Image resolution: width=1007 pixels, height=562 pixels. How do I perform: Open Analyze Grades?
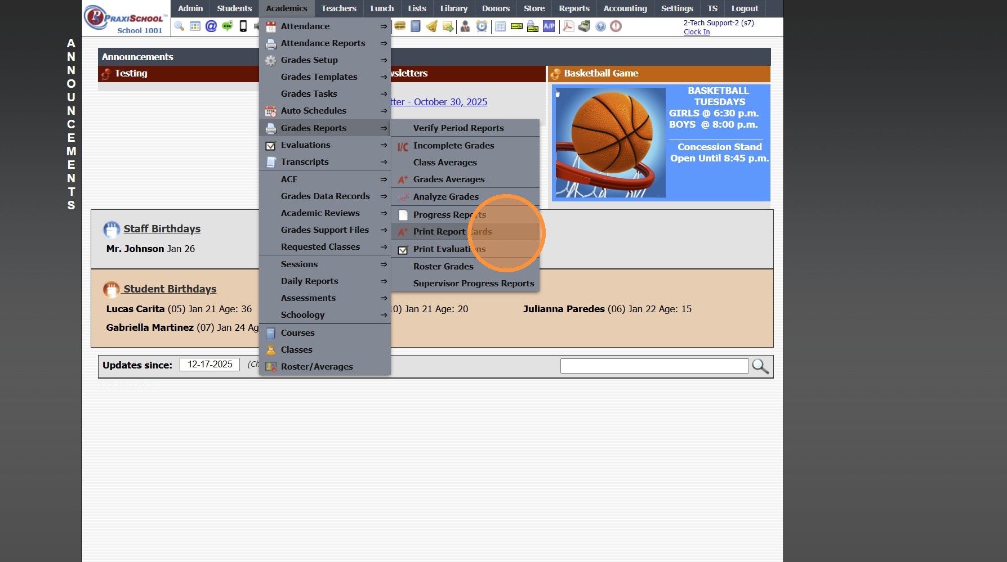point(465,197)
